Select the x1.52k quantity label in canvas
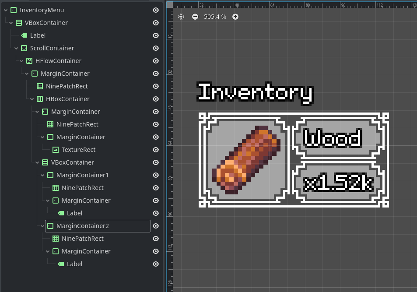Viewport: 417px width, 292px height. 338,183
